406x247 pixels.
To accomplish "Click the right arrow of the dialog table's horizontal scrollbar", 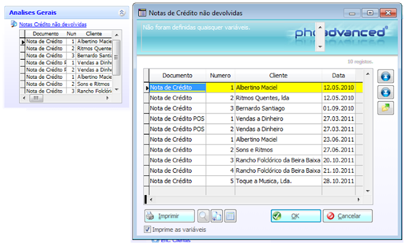I will tap(358, 199).
